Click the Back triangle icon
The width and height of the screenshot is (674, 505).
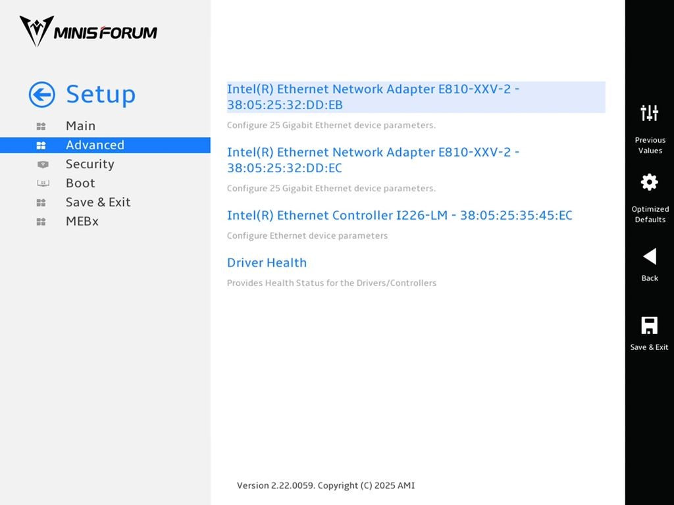point(649,256)
